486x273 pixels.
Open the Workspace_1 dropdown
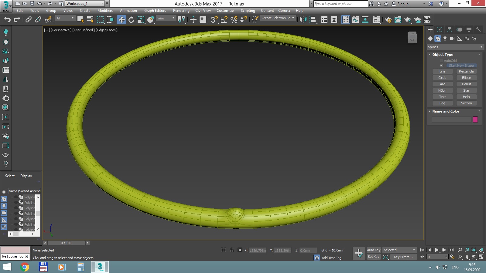click(x=85, y=4)
